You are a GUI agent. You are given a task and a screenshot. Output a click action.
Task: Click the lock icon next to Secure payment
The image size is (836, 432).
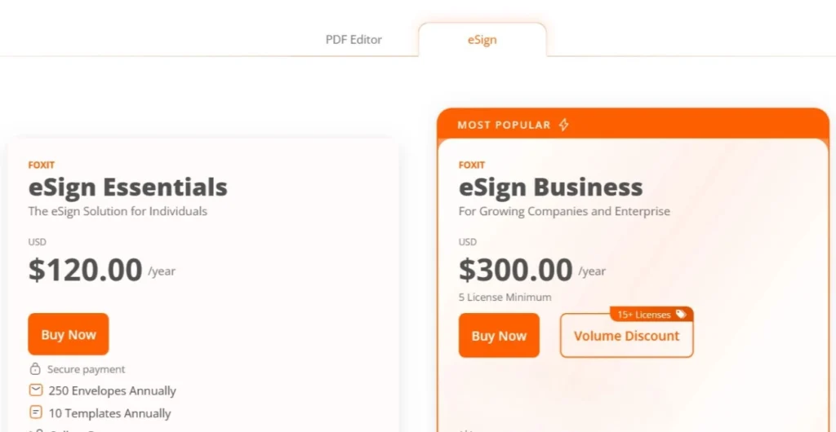pyautogui.click(x=35, y=369)
